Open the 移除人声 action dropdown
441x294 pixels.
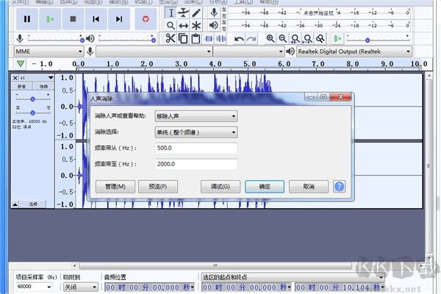196,115
